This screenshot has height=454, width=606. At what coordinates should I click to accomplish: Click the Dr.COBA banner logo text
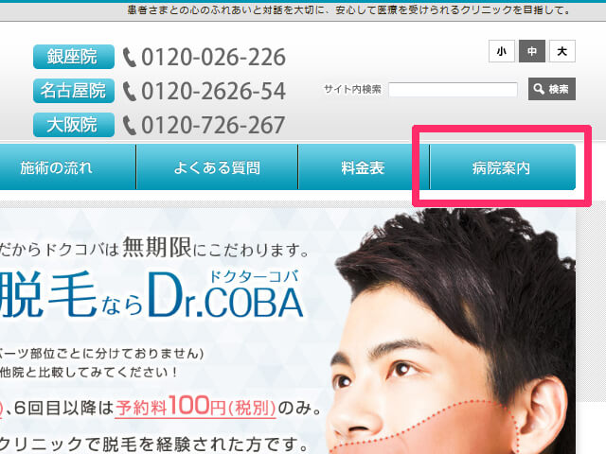[x=225, y=295]
